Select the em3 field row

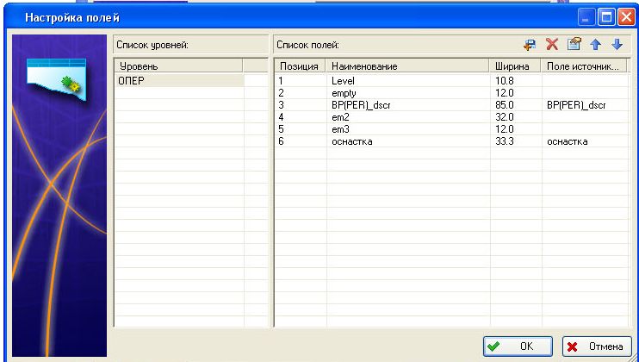coord(451,129)
